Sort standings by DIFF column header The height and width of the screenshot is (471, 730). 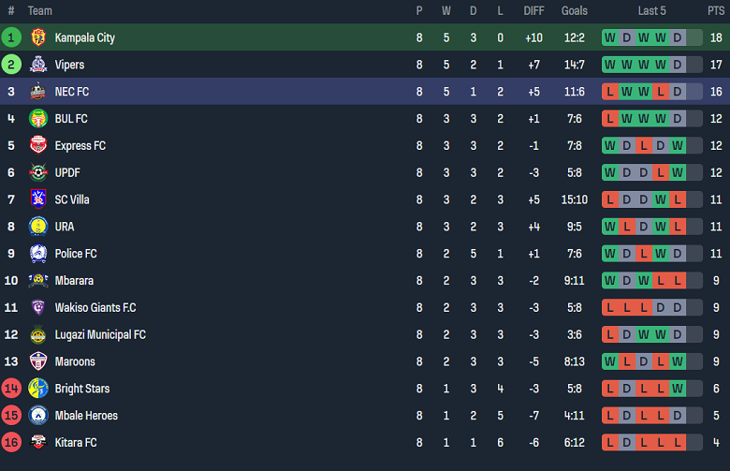tap(533, 11)
